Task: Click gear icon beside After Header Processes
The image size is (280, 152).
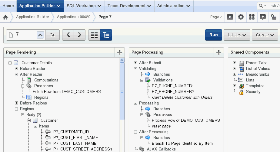Action: click(29, 86)
